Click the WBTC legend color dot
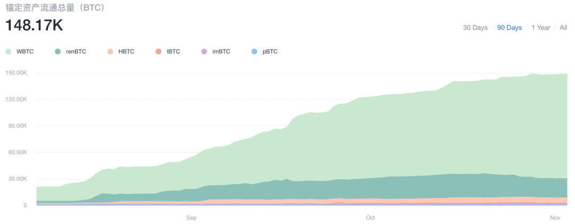Viewport: 575px width, 224px height. [x=9, y=52]
